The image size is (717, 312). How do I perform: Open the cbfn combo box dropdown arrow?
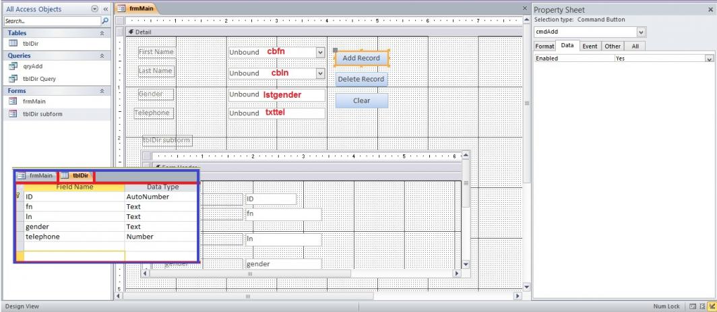(321, 52)
